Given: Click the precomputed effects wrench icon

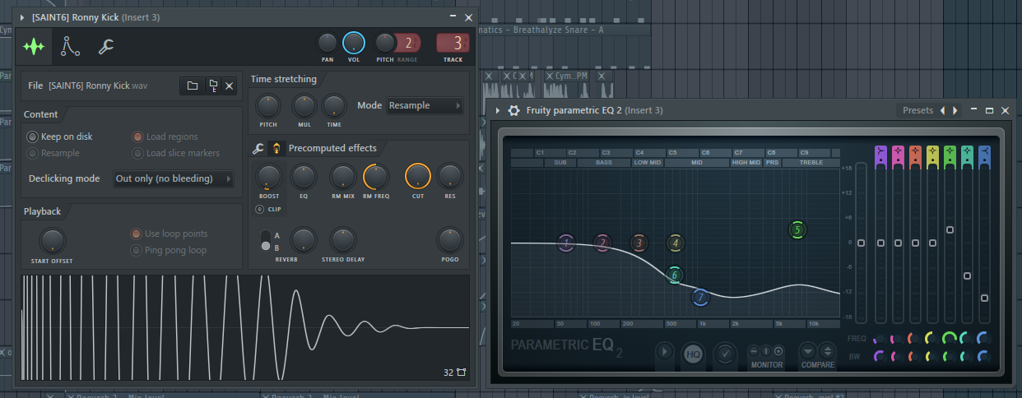Looking at the screenshot, I should point(258,149).
